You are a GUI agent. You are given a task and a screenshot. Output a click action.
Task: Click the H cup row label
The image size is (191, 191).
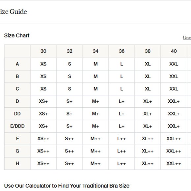coord(17,163)
